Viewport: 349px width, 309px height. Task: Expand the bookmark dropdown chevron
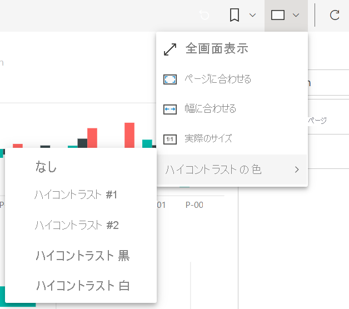[252, 15]
